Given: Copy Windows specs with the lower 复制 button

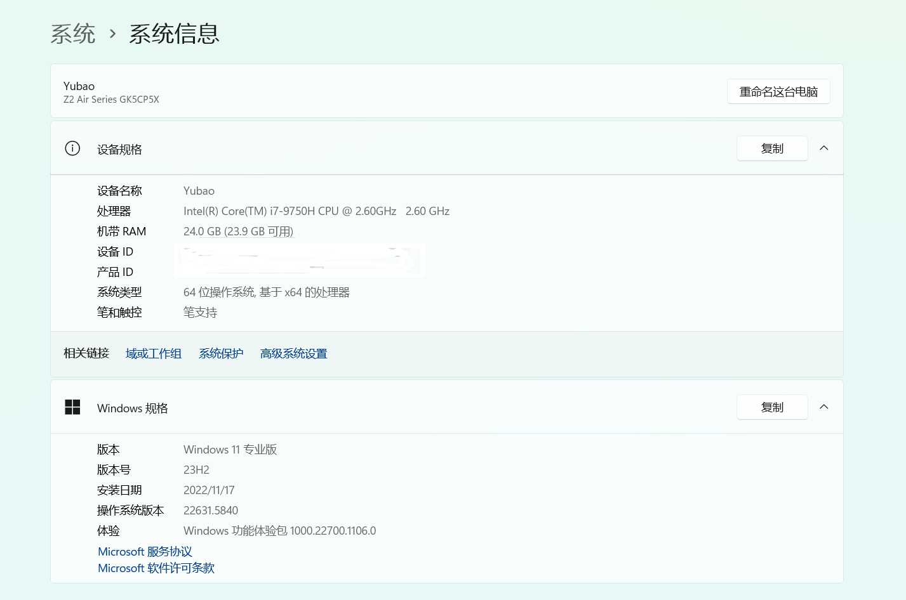Looking at the screenshot, I should [x=772, y=407].
